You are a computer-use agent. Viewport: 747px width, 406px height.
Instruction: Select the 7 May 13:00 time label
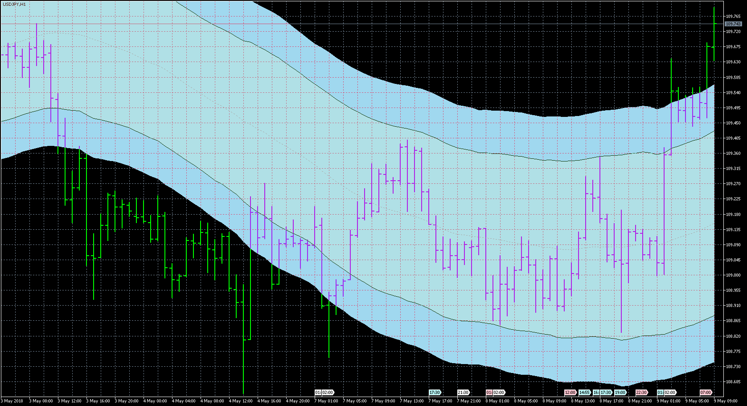(x=412, y=401)
